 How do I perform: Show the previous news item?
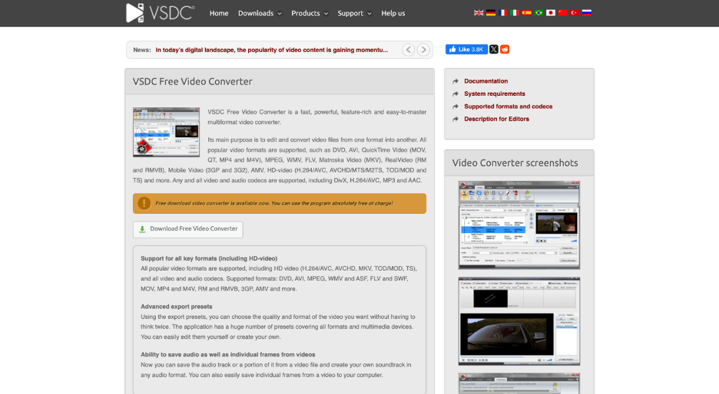pos(409,50)
